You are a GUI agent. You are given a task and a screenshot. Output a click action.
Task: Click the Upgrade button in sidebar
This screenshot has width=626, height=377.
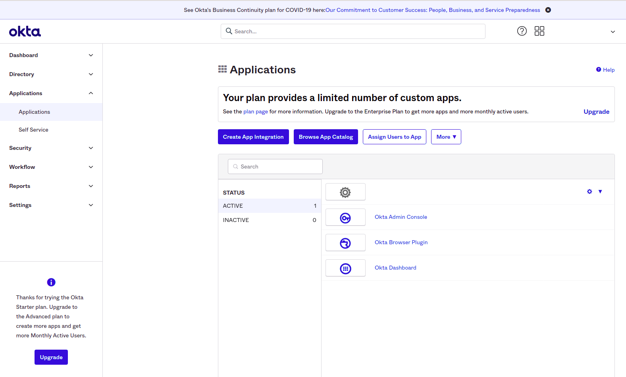click(51, 357)
